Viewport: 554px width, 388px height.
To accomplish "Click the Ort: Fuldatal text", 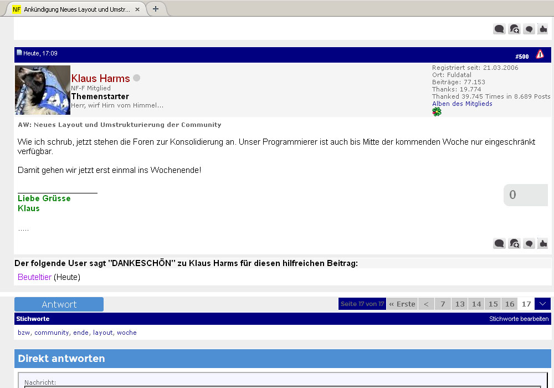I will click(x=452, y=75).
